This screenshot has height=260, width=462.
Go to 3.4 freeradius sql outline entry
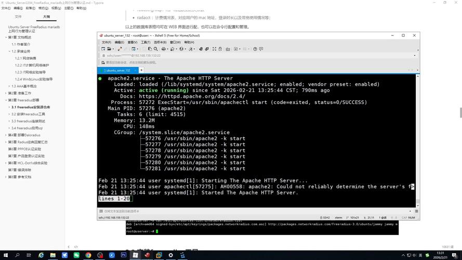click(27, 128)
